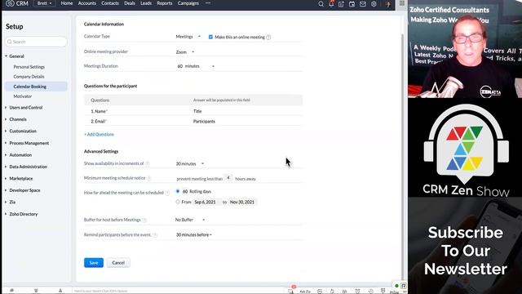Click help icon beside online meeting option
This screenshot has width=522, height=294.
tap(268, 38)
